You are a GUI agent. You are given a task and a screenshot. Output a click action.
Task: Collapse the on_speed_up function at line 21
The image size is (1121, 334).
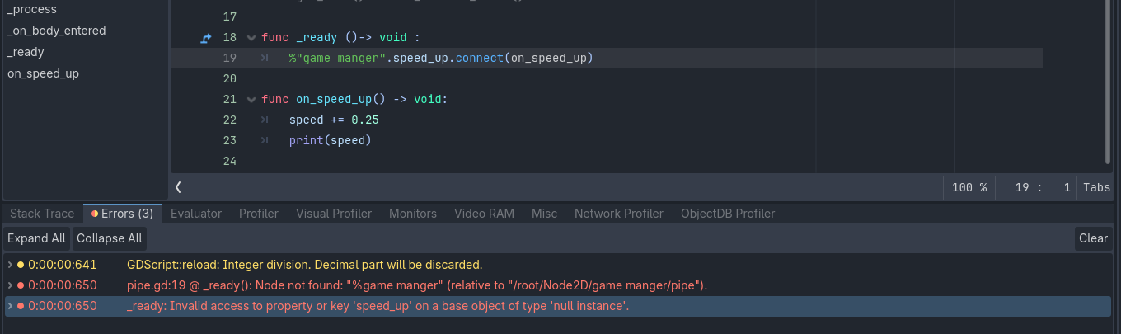pos(251,100)
